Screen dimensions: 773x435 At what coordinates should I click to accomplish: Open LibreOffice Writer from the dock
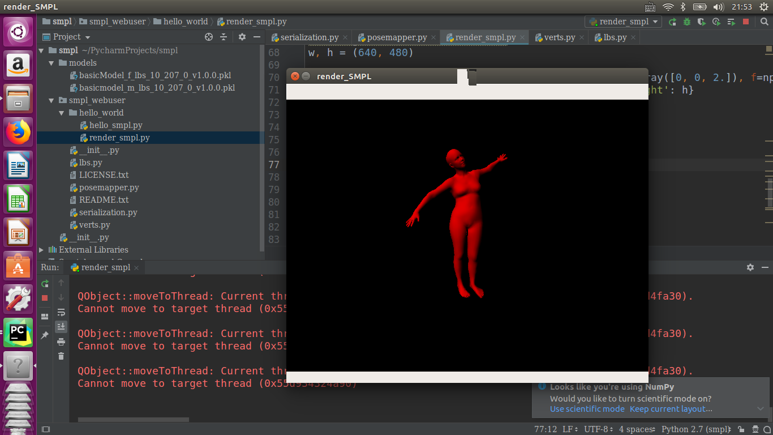(18, 165)
